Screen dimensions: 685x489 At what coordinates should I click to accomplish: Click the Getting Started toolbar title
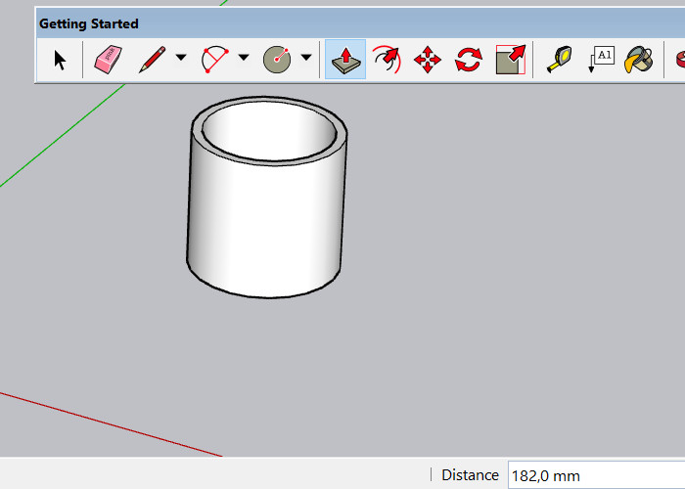pos(89,23)
